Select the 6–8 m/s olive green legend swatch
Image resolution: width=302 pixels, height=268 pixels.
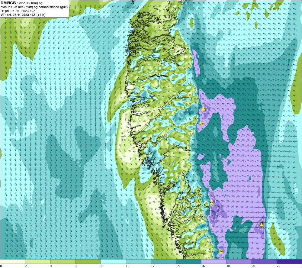[x=88, y=261]
